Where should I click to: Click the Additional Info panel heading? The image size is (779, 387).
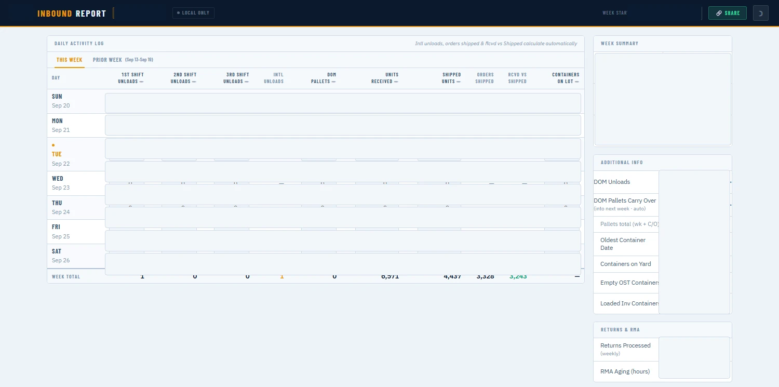622,163
